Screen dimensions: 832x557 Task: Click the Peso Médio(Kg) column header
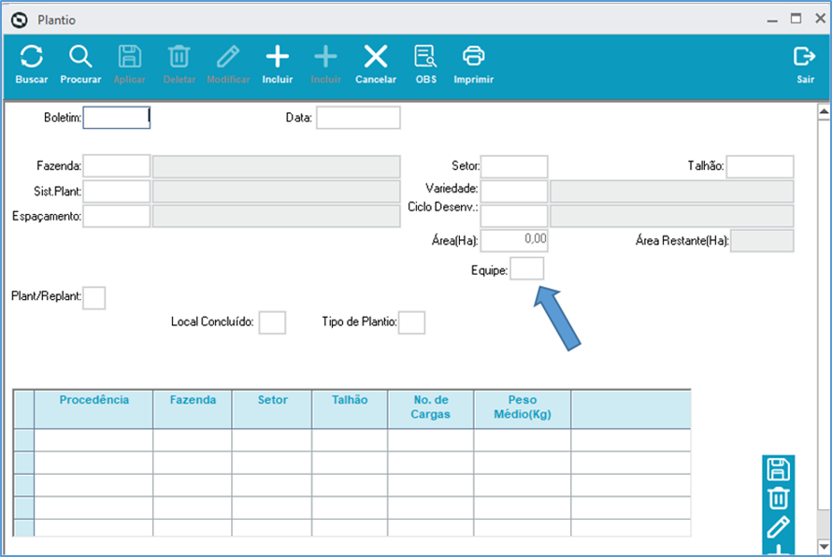coord(523,409)
